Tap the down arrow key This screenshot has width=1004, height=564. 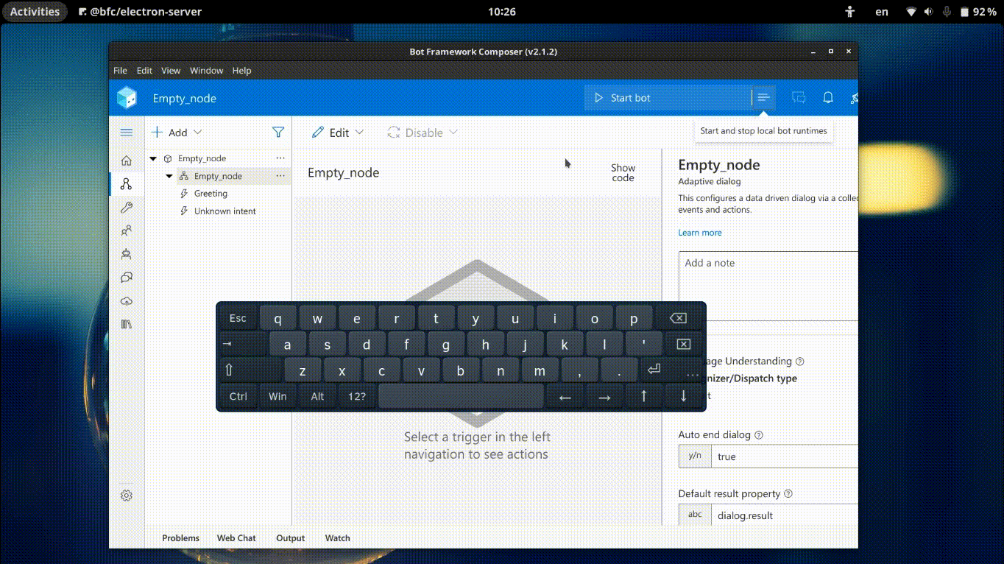(684, 396)
